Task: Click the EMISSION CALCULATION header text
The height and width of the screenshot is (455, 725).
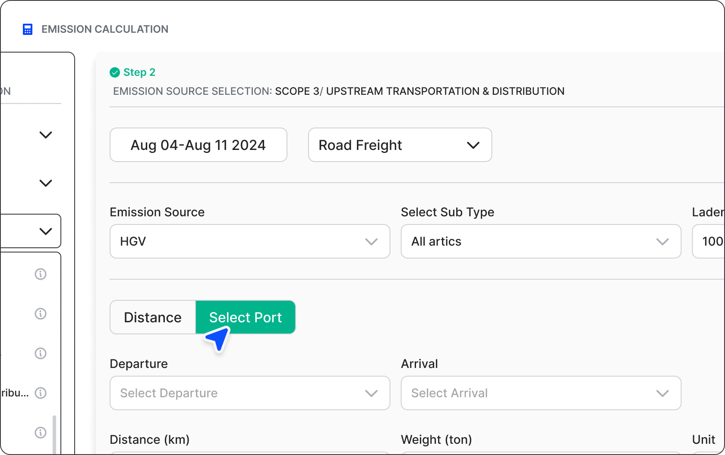Action: (x=105, y=29)
